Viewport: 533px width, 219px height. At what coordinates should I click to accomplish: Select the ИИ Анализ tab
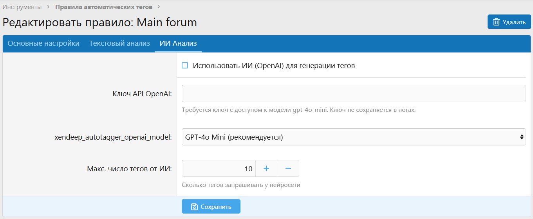coord(178,43)
